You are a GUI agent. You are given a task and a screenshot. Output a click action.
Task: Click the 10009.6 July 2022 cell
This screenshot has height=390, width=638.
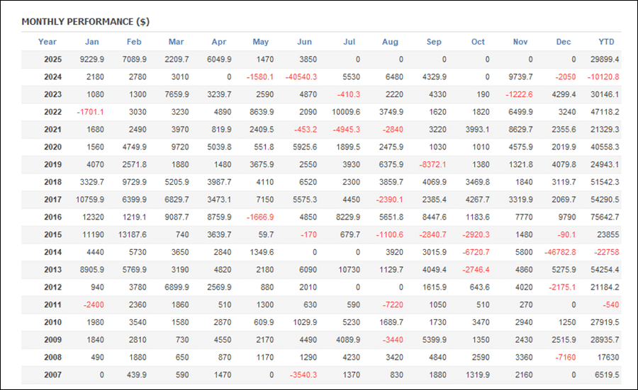[346, 112]
